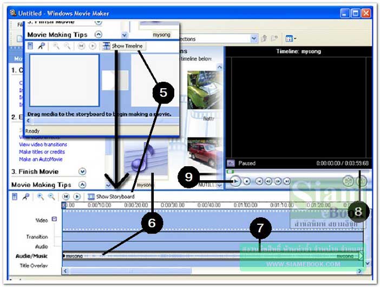Click timeline horizontal scrollbar left arrow
The height and width of the screenshot is (287, 380).
coord(65,271)
